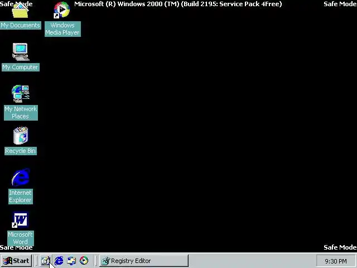Select the Recycle Bin icon
The width and height of the screenshot is (357, 268).
click(x=21, y=136)
